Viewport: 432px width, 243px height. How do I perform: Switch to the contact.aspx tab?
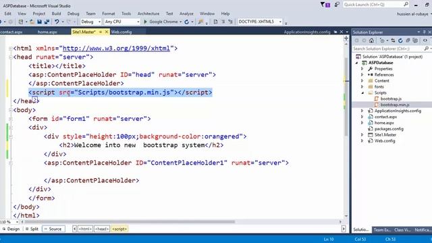(11, 32)
